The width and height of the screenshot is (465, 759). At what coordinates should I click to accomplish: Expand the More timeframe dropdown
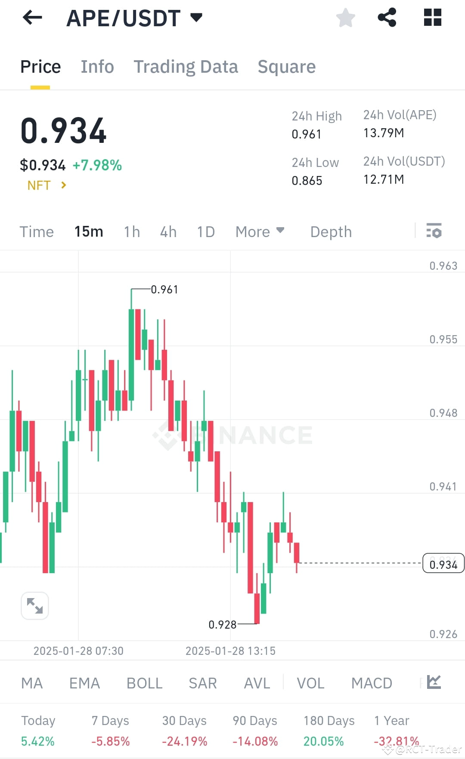click(x=260, y=231)
